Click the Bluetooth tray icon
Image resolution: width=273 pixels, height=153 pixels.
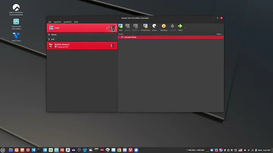click(x=225, y=150)
